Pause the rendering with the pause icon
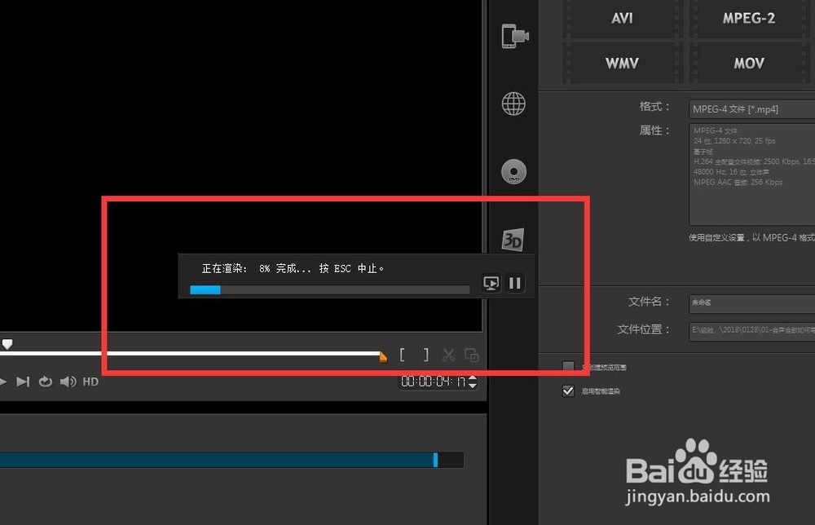The width and height of the screenshot is (815, 525). coord(515,283)
